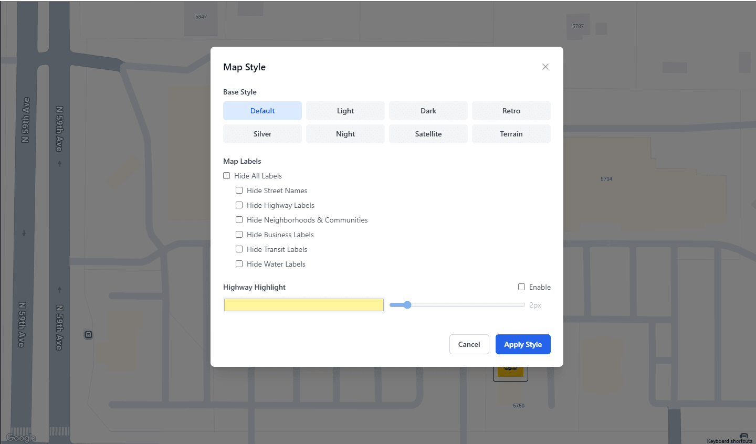Click the highway width slider handle

(x=407, y=305)
